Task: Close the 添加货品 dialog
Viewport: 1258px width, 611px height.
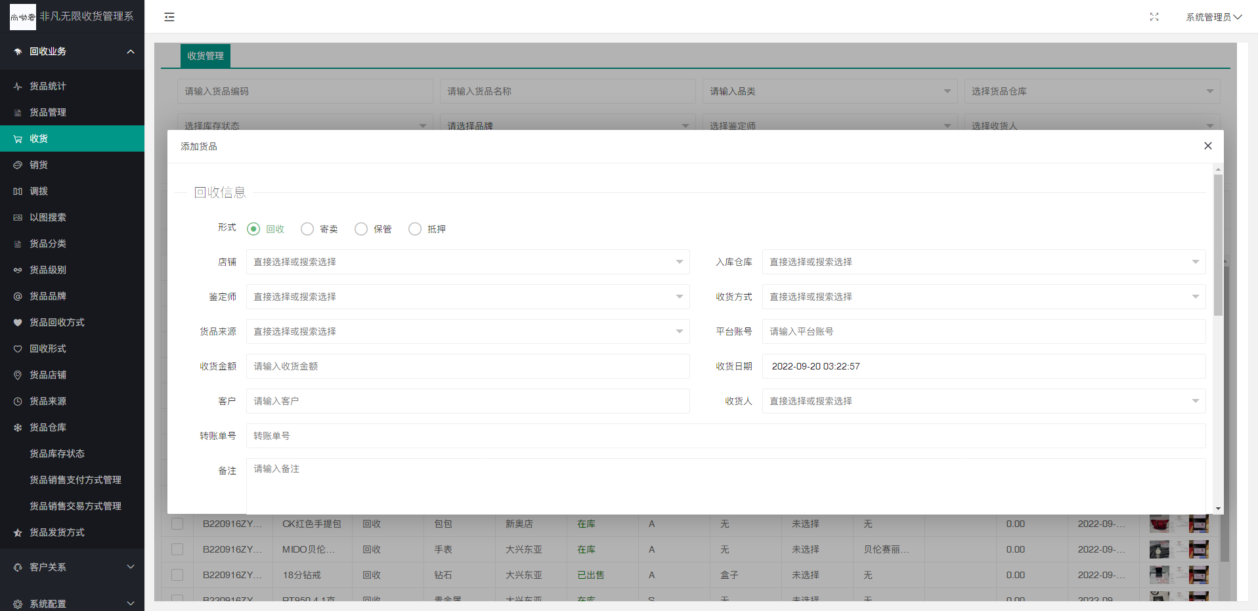Action: [1207, 146]
